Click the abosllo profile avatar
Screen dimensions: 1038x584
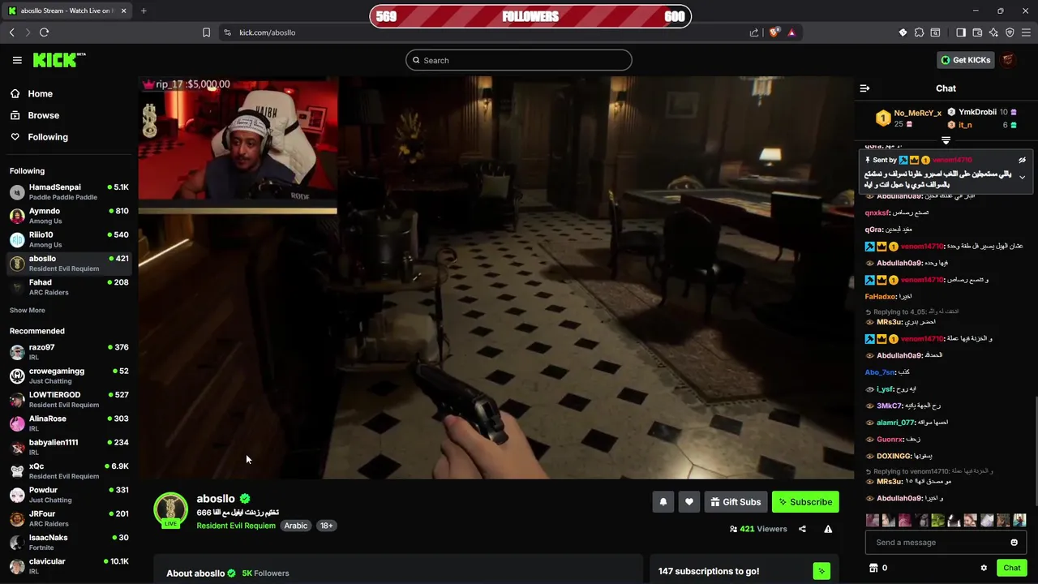[170, 509]
